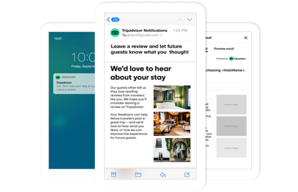298x192 pixels.
Task: Open the hotel lounge photo
Action: 172,123
